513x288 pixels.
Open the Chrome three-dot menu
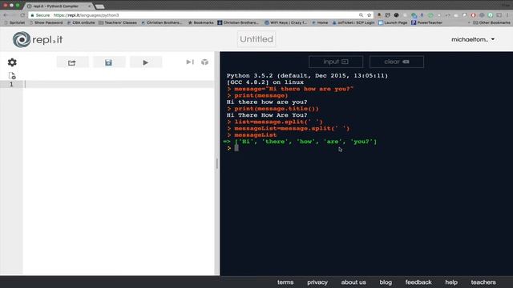[507, 15]
